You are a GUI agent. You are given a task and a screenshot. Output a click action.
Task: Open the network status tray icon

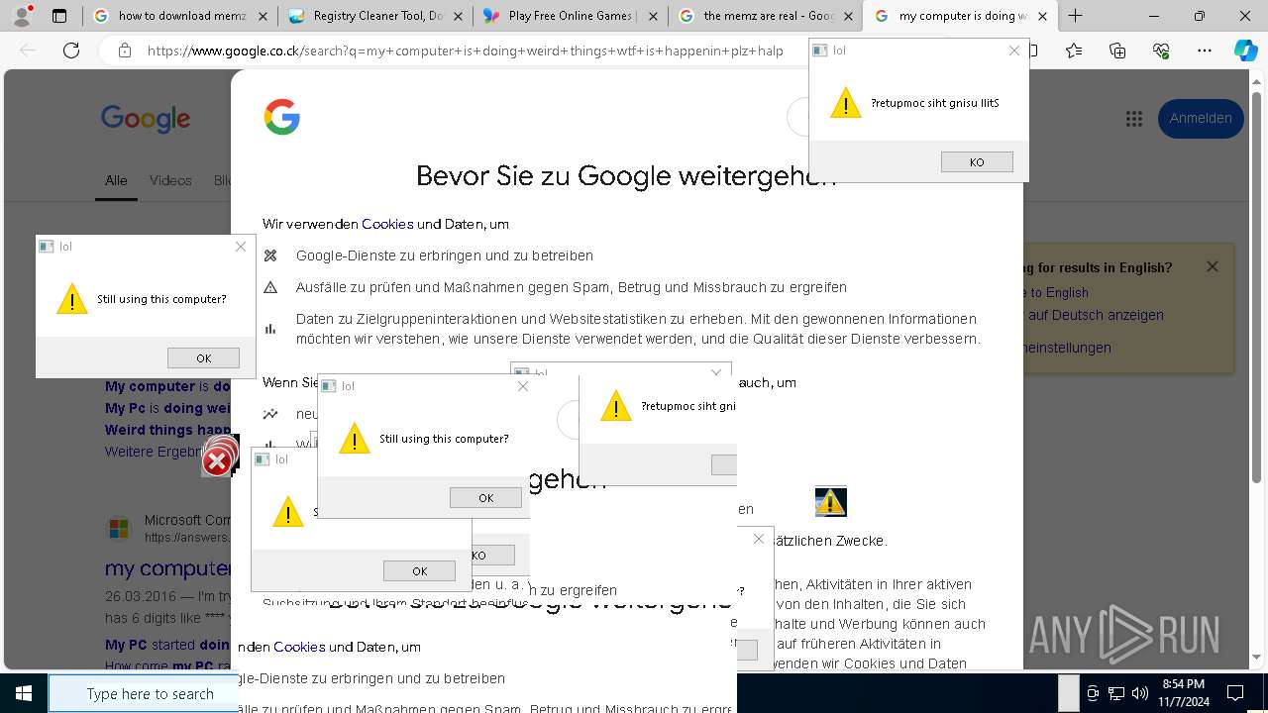pyautogui.click(x=1116, y=693)
